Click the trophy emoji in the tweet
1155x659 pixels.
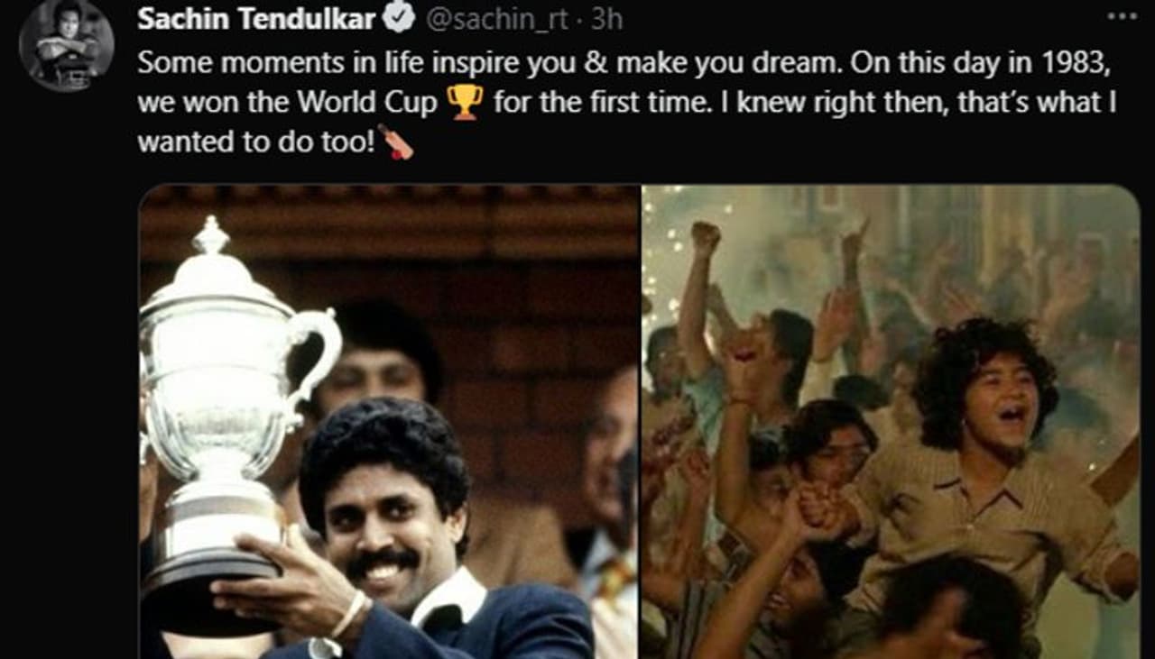coord(465,102)
